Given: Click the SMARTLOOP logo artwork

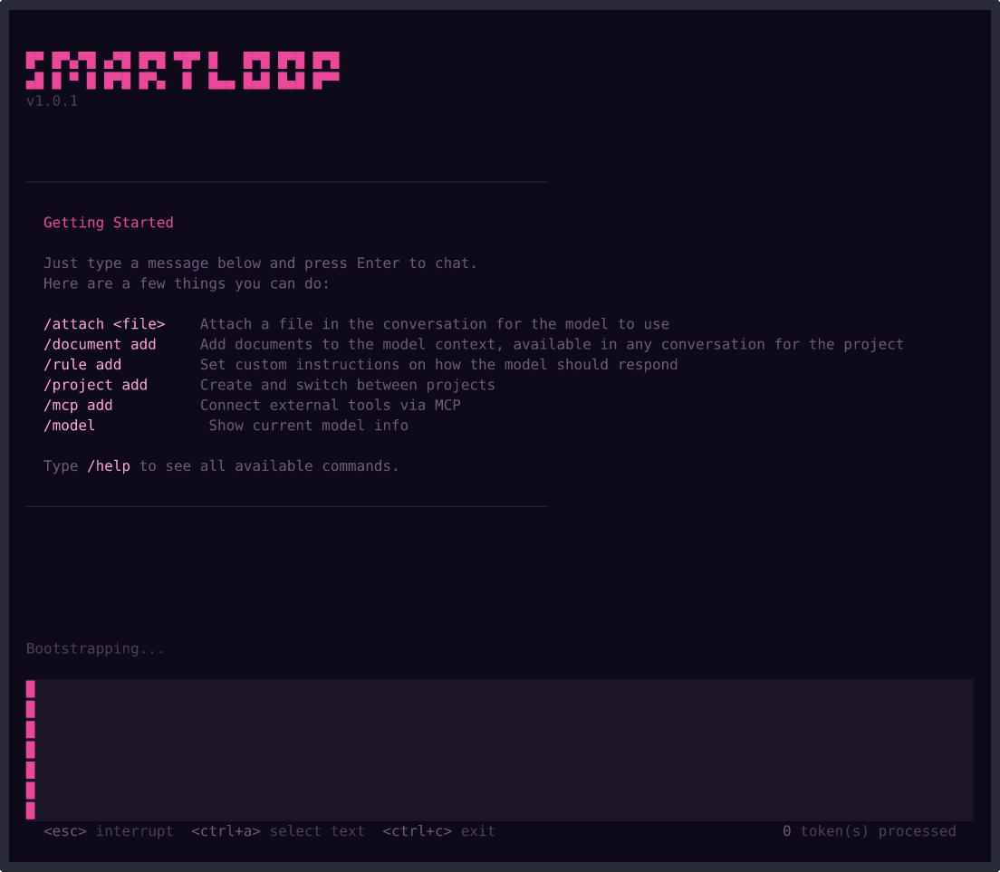Looking at the screenshot, I should point(181,70).
